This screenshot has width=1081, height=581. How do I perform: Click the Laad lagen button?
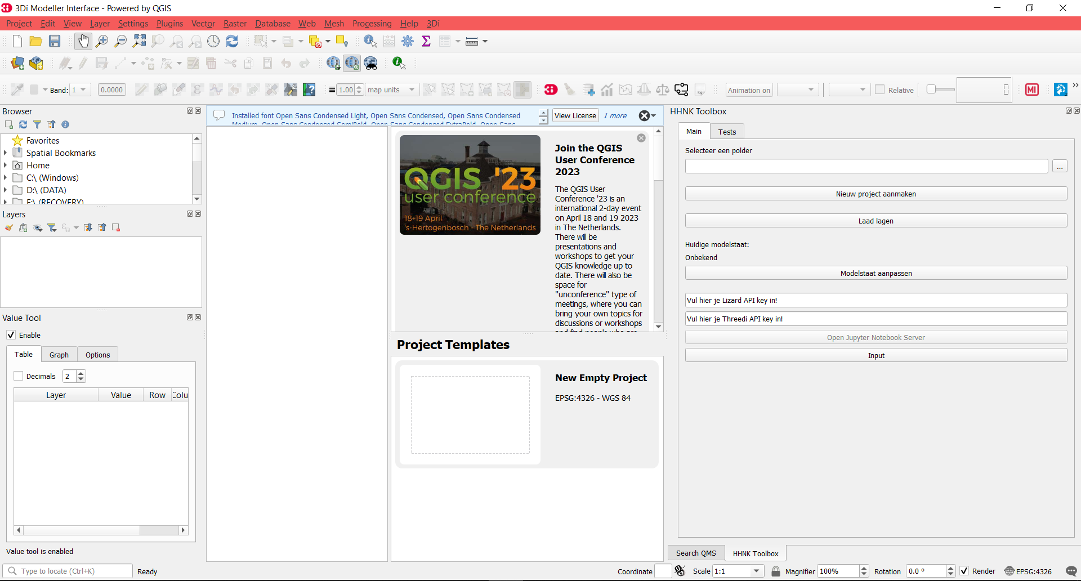(876, 221)
